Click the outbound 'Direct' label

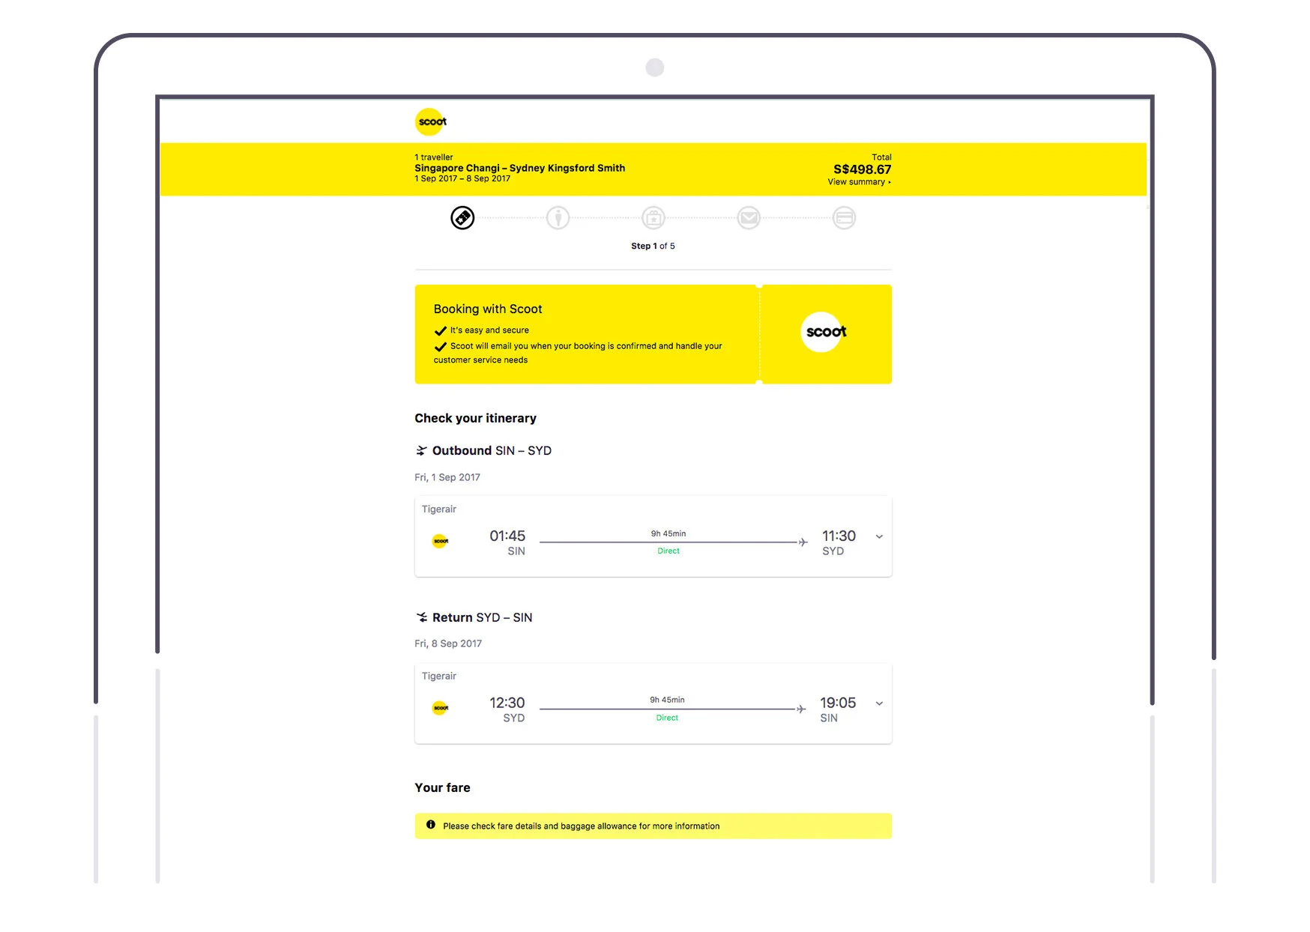click(668, 551)
